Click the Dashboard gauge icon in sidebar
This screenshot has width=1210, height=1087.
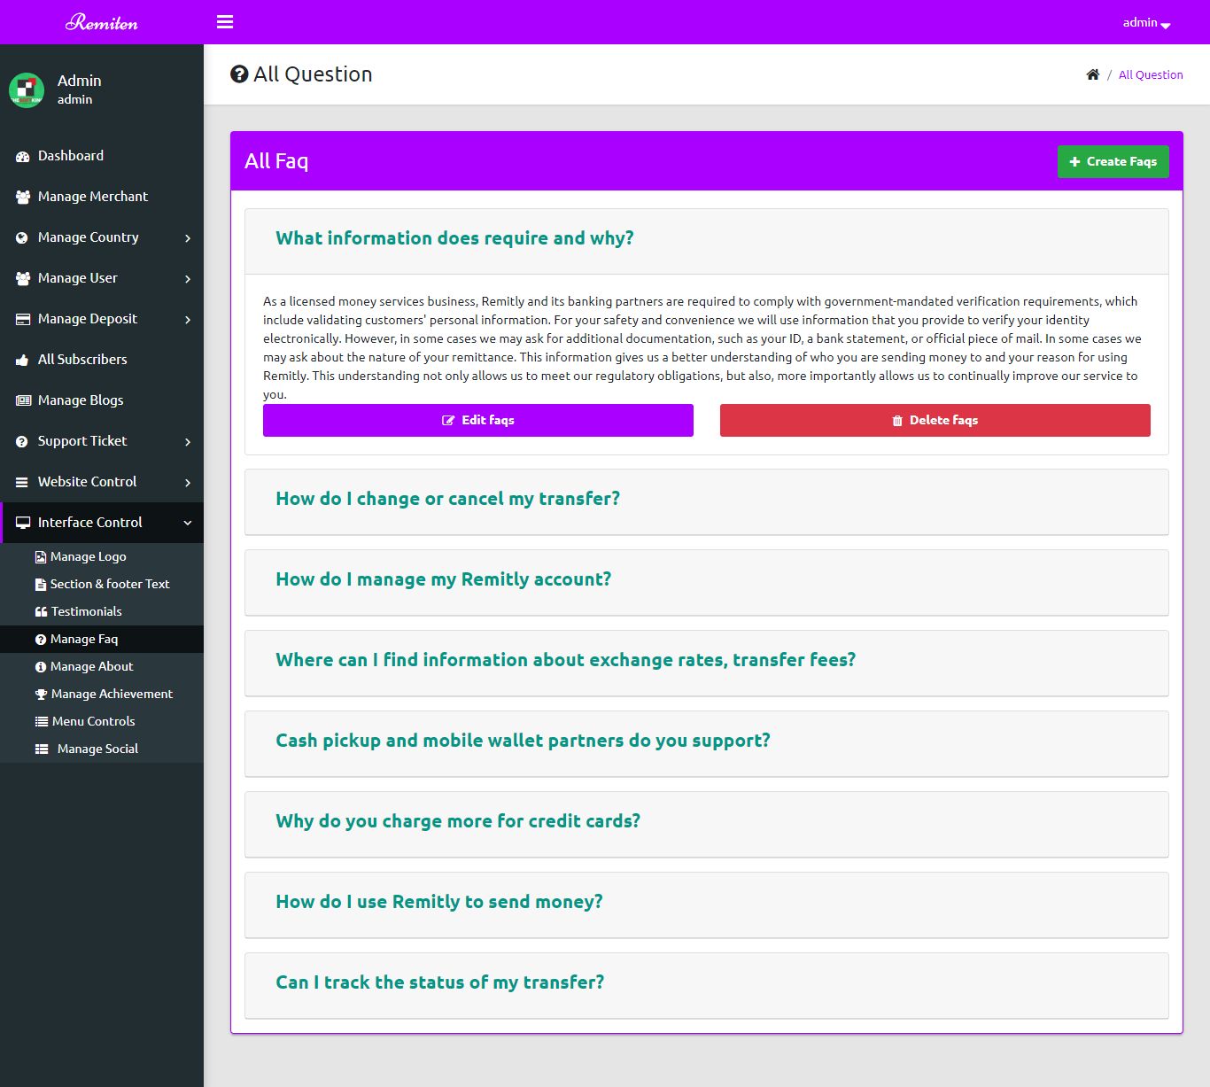point(23,157)
